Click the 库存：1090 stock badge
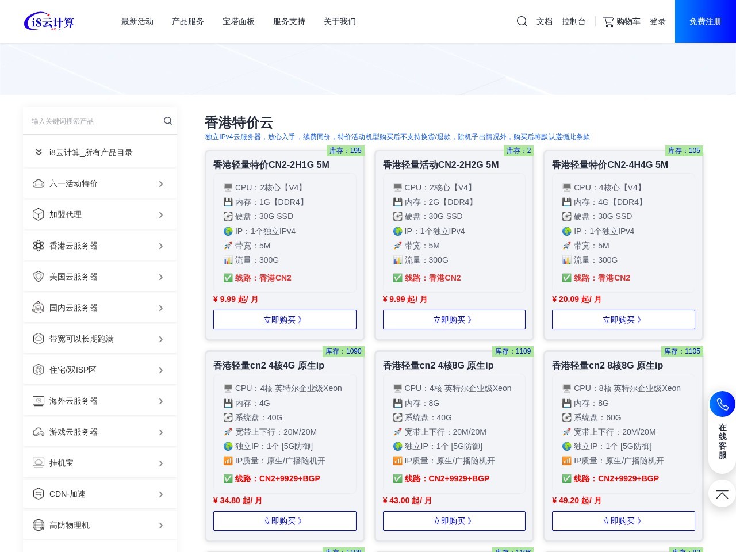Viewport: 736px width, 552px height. click(x=343, y=351)
